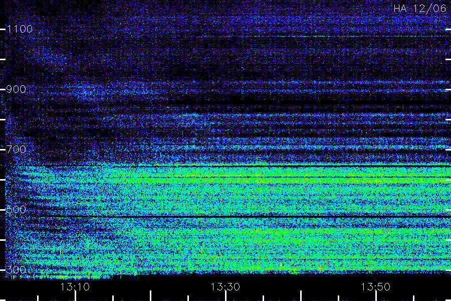This screenshot has height=301, width=451.
Task: Click the 1100 frequency axis label
Action: pos(20,29)
